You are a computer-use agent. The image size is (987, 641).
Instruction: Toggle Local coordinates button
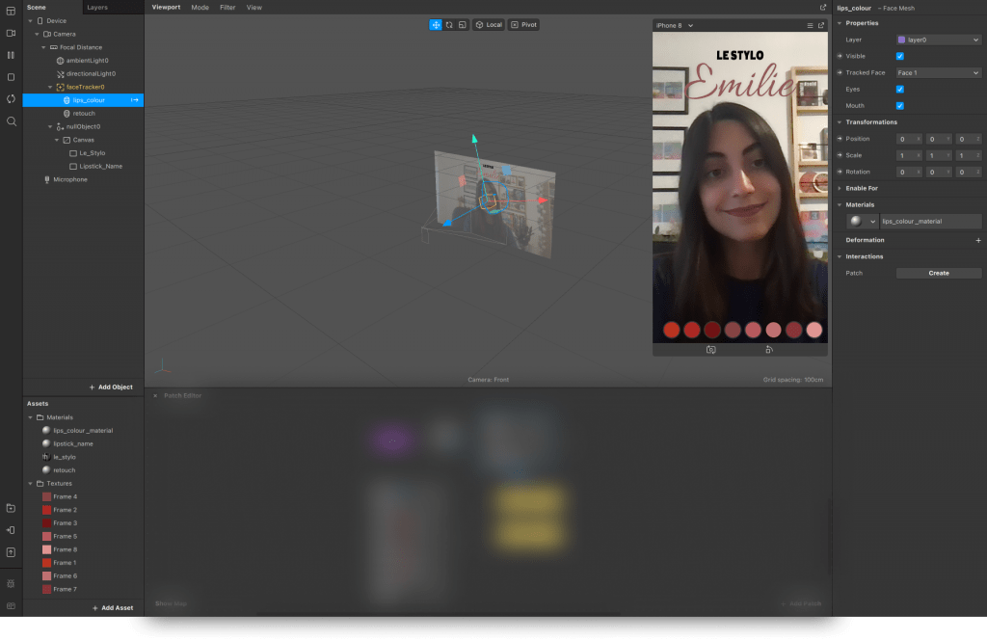489,24
